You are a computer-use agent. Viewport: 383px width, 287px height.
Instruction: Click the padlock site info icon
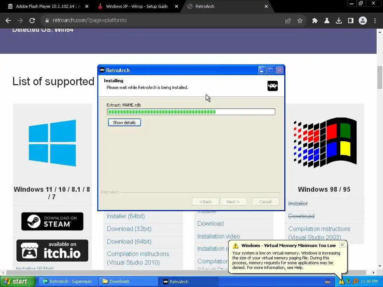pos(47,21)
